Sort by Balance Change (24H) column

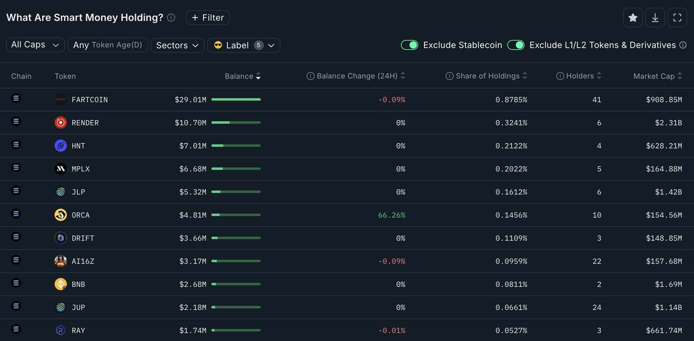click(x=356, y=76)
